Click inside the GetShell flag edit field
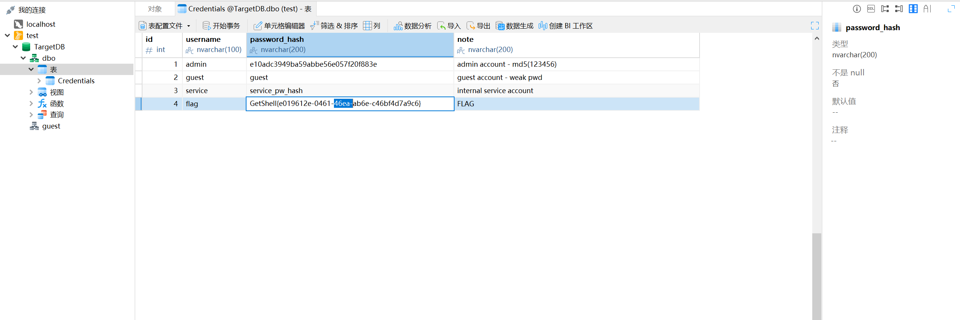Image resolution: width=960 pixels, height=320 pixels. [350, 104]
